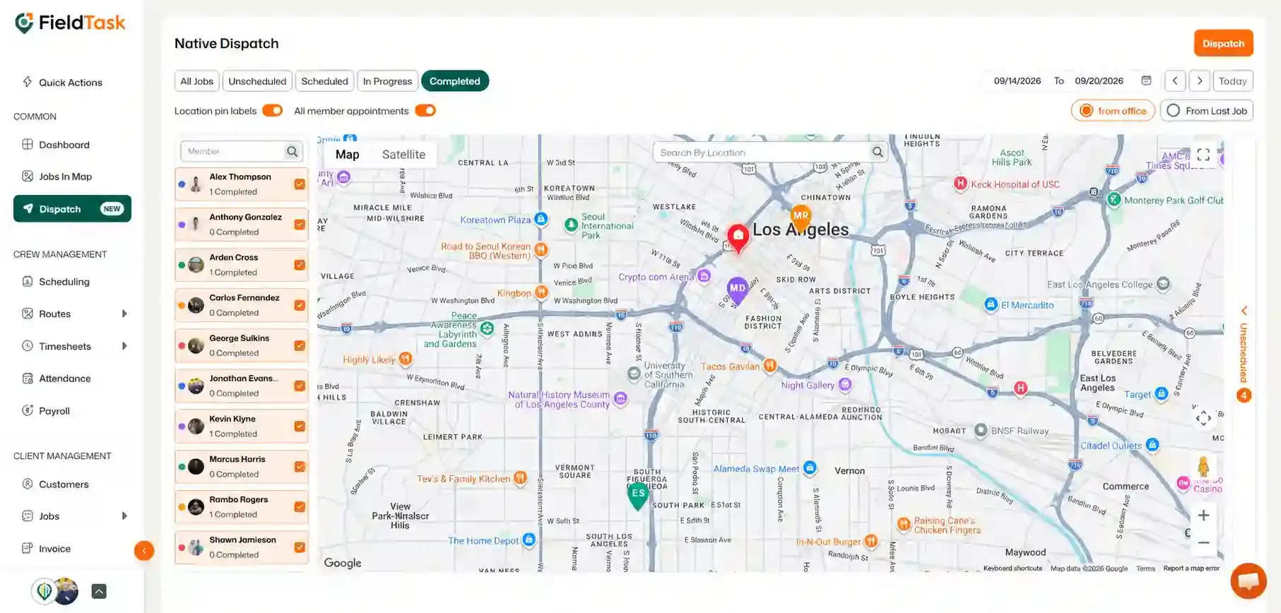This screenshot has height=613, width=1281.
Task: Select the Shawn Jamieson member name
Action: [x=242, y=540]
